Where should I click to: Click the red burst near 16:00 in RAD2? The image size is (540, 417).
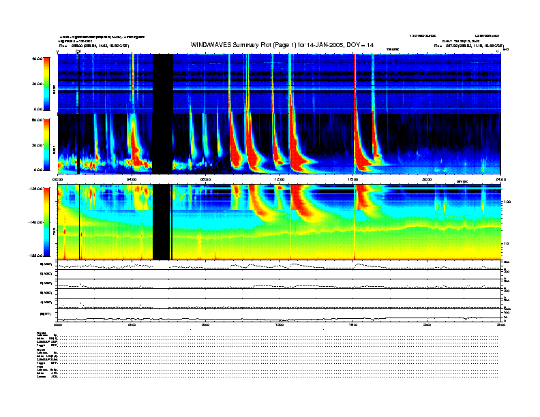point(355,84)
